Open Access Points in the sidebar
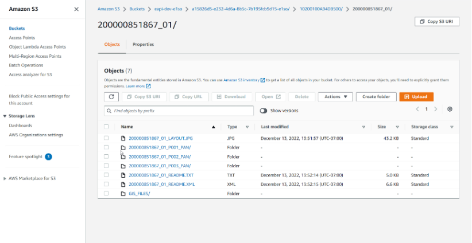The height and width of the screenshot is (243, 472). [22, 38]
